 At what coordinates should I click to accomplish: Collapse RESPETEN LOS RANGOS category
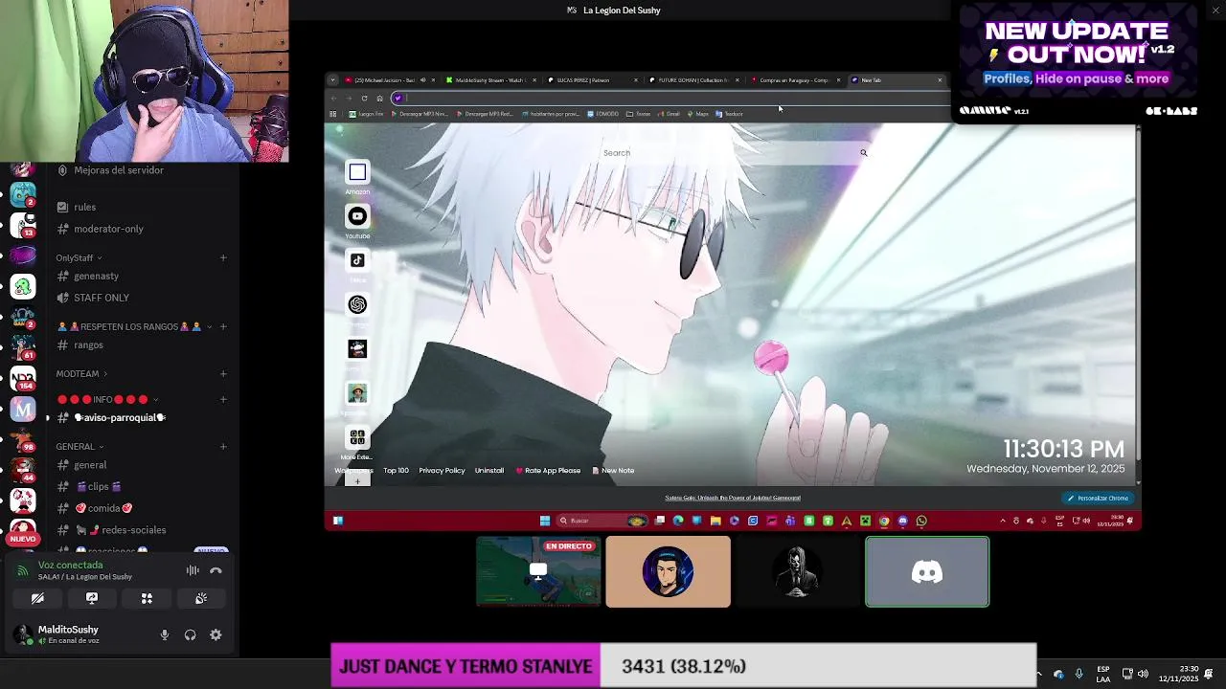(x=134, y=326)
